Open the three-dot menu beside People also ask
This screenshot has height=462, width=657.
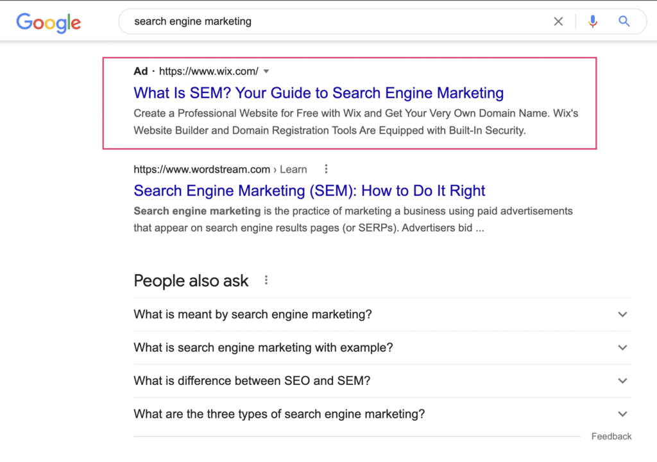click(x=266, y=280)
